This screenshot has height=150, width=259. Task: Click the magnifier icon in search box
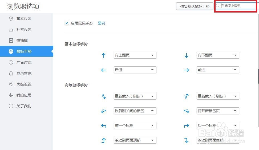[x=218, y=6]
